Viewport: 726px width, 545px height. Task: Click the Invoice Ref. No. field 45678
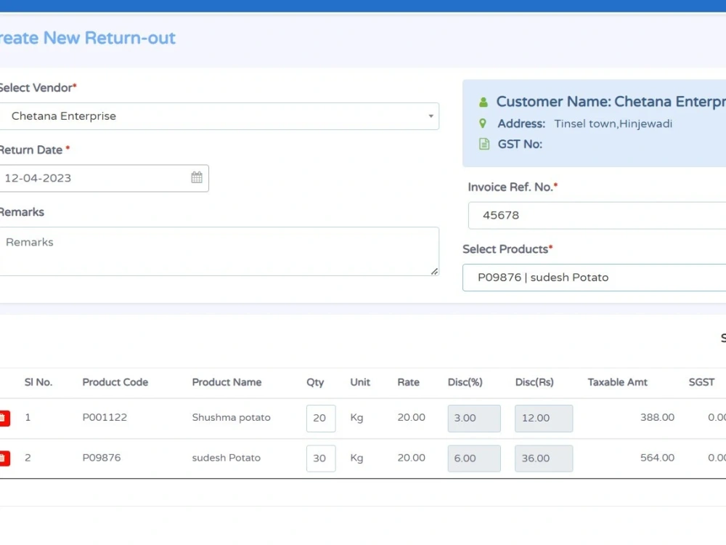tap(597, 216)
